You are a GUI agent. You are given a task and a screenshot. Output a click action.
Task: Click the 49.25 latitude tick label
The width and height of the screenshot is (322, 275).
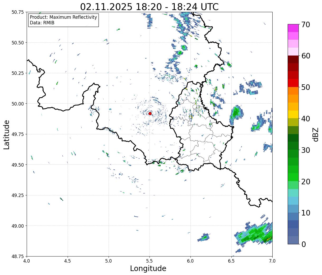[18, 195]
